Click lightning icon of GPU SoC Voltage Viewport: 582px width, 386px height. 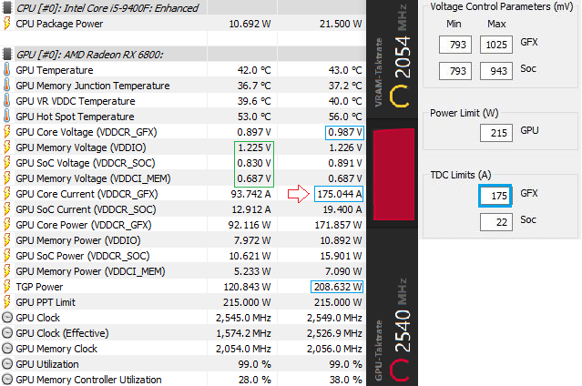[x=7, y=163]
